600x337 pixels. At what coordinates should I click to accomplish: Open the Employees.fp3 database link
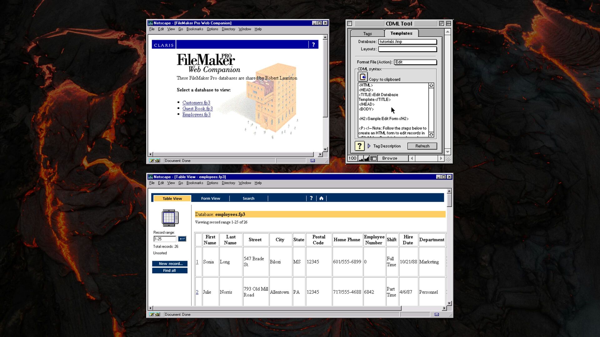pyautogui.click(x=197, y=115)
